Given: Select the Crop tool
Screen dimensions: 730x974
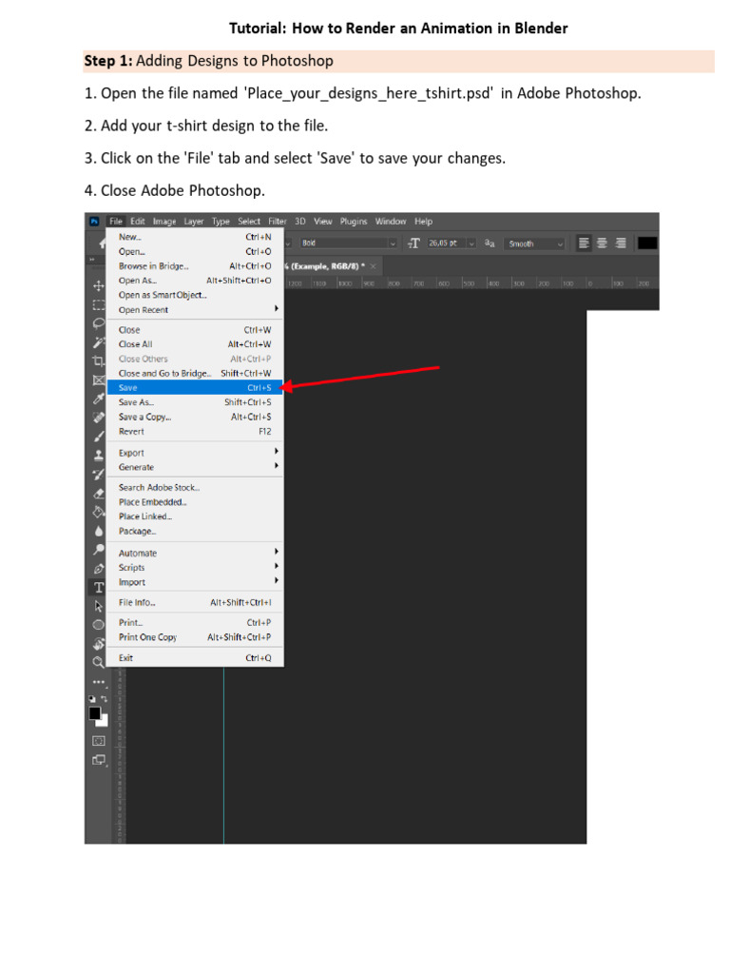Looking at the screenshot, I should (98, 360).
